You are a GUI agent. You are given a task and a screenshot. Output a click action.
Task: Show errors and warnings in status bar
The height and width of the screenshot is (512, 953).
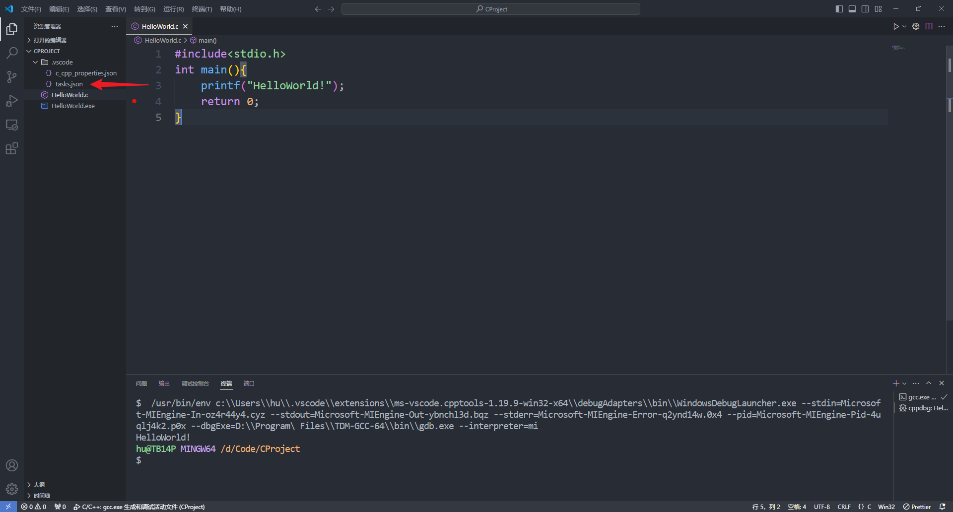click(x=34, y=507)
